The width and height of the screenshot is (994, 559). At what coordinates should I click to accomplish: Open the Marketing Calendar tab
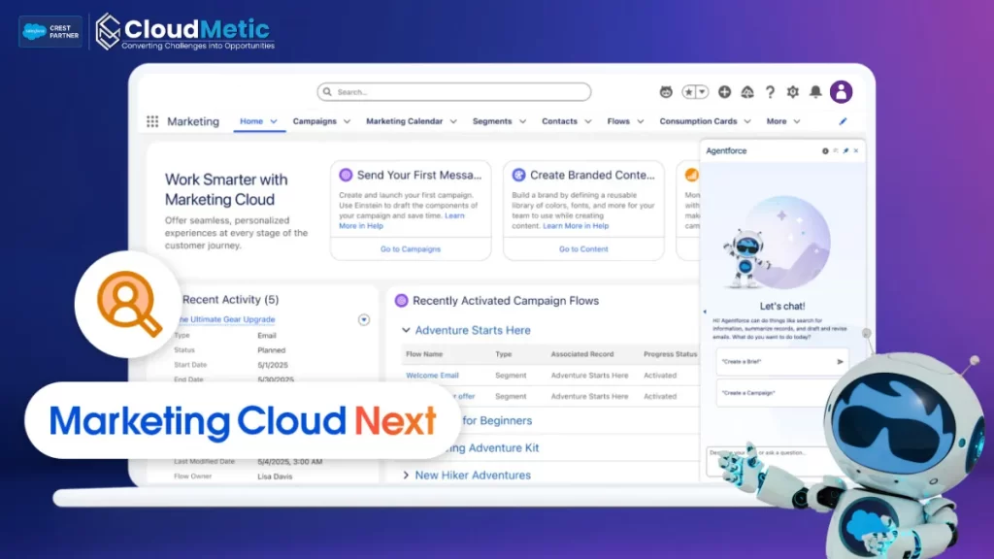[x=404, y=121]
